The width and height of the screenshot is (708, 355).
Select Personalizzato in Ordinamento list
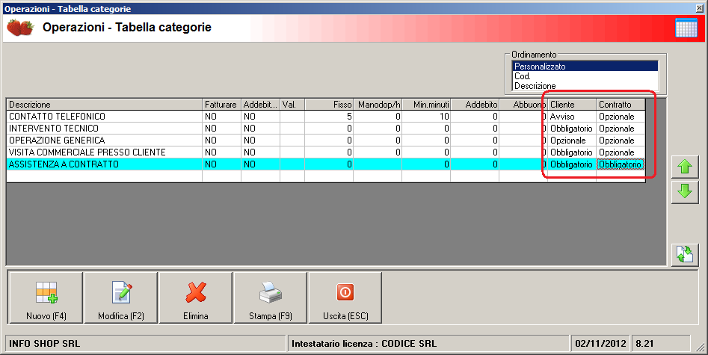(585, 67)
